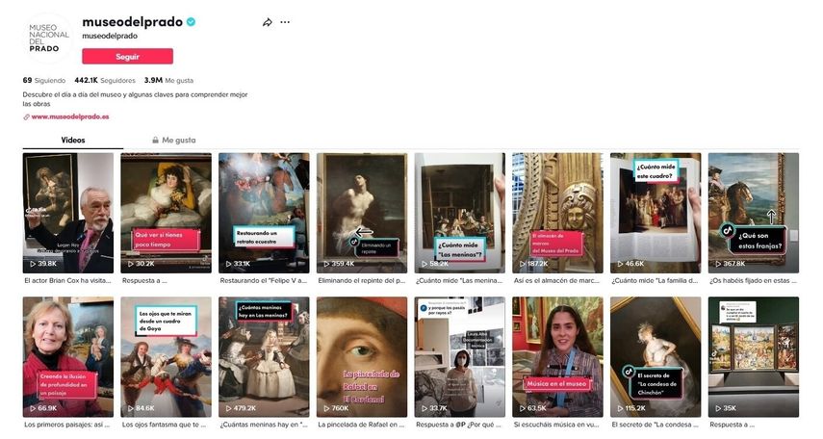Click caption '¿Cuánto mide "Las menina...'
This screenshot has width=823, height=439.
tap(459, 281)
